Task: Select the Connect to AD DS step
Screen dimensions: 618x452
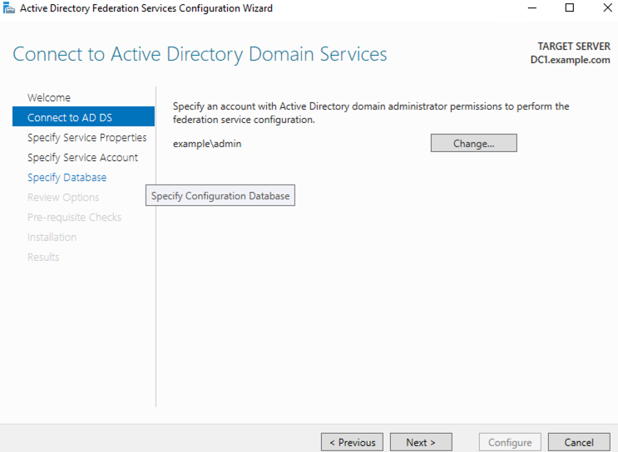Action: (83, 116)
